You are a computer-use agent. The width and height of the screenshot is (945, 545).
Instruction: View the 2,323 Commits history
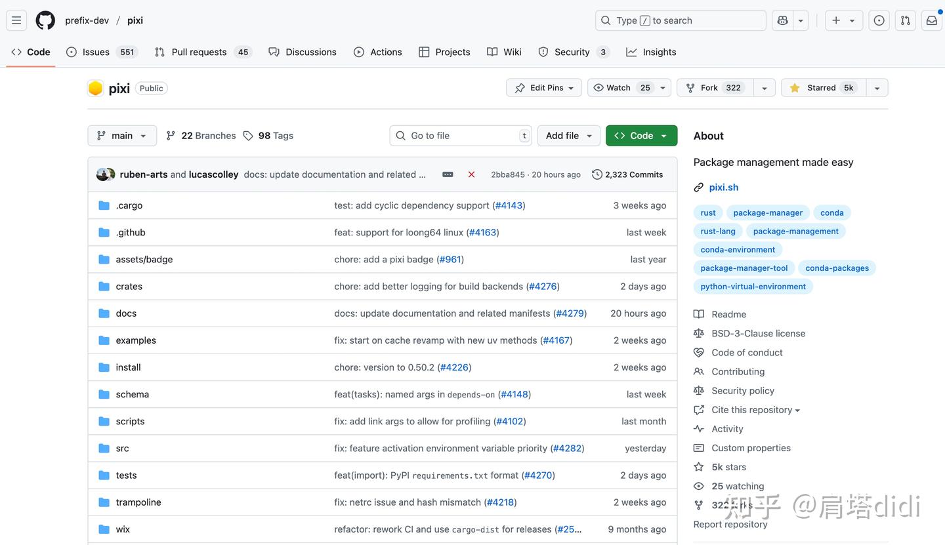[627, 174]
